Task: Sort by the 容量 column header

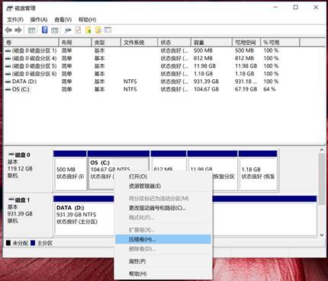Action: tap(211, 43)
